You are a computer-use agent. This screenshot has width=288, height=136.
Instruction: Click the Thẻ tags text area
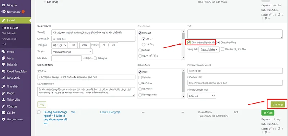coord(235,34)
